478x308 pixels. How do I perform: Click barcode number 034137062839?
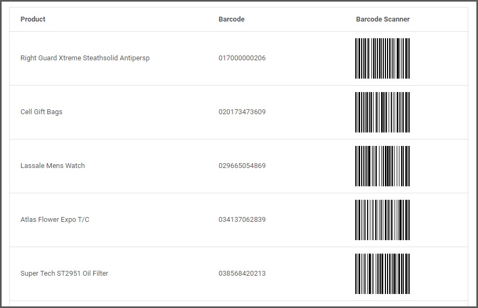pyautogui.click(x=242, y=220)
